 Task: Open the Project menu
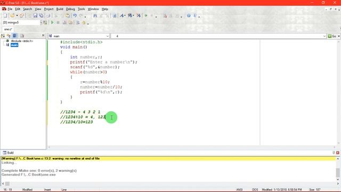point(48,9)
